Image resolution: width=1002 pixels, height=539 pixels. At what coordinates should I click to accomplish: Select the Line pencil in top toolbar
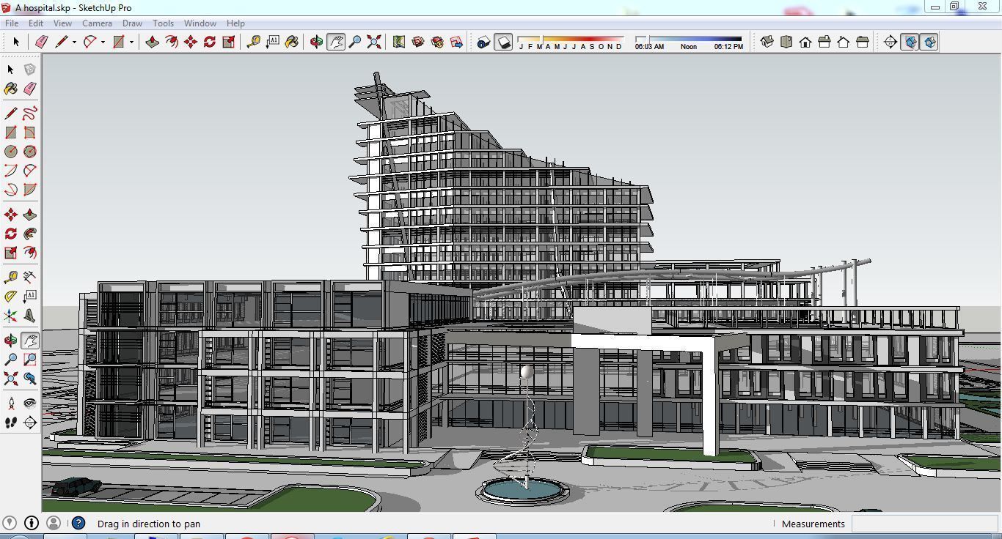click(x=61, y=42)
